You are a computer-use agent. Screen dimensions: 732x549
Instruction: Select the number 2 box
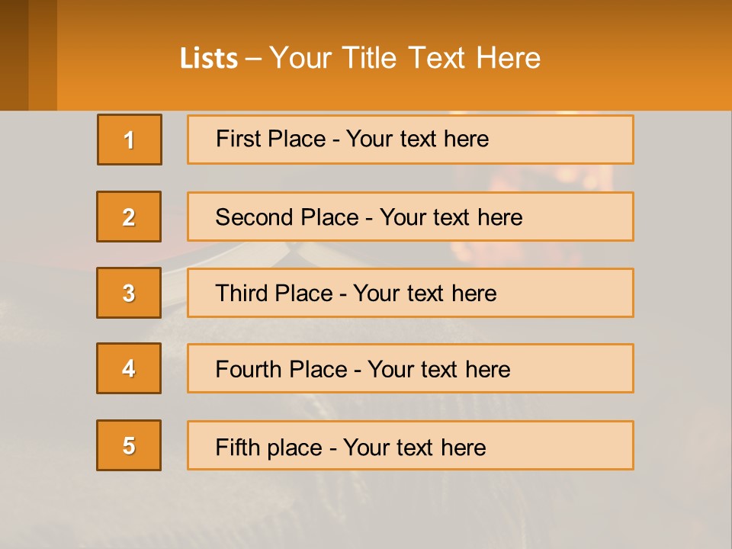point(129,217)
